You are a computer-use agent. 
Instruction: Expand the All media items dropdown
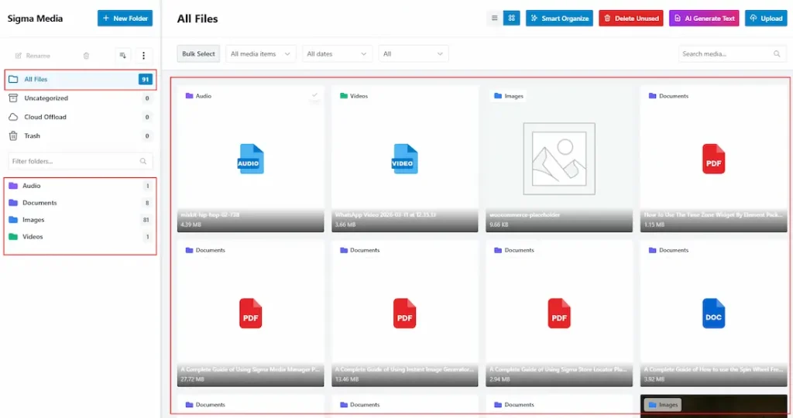261,54
